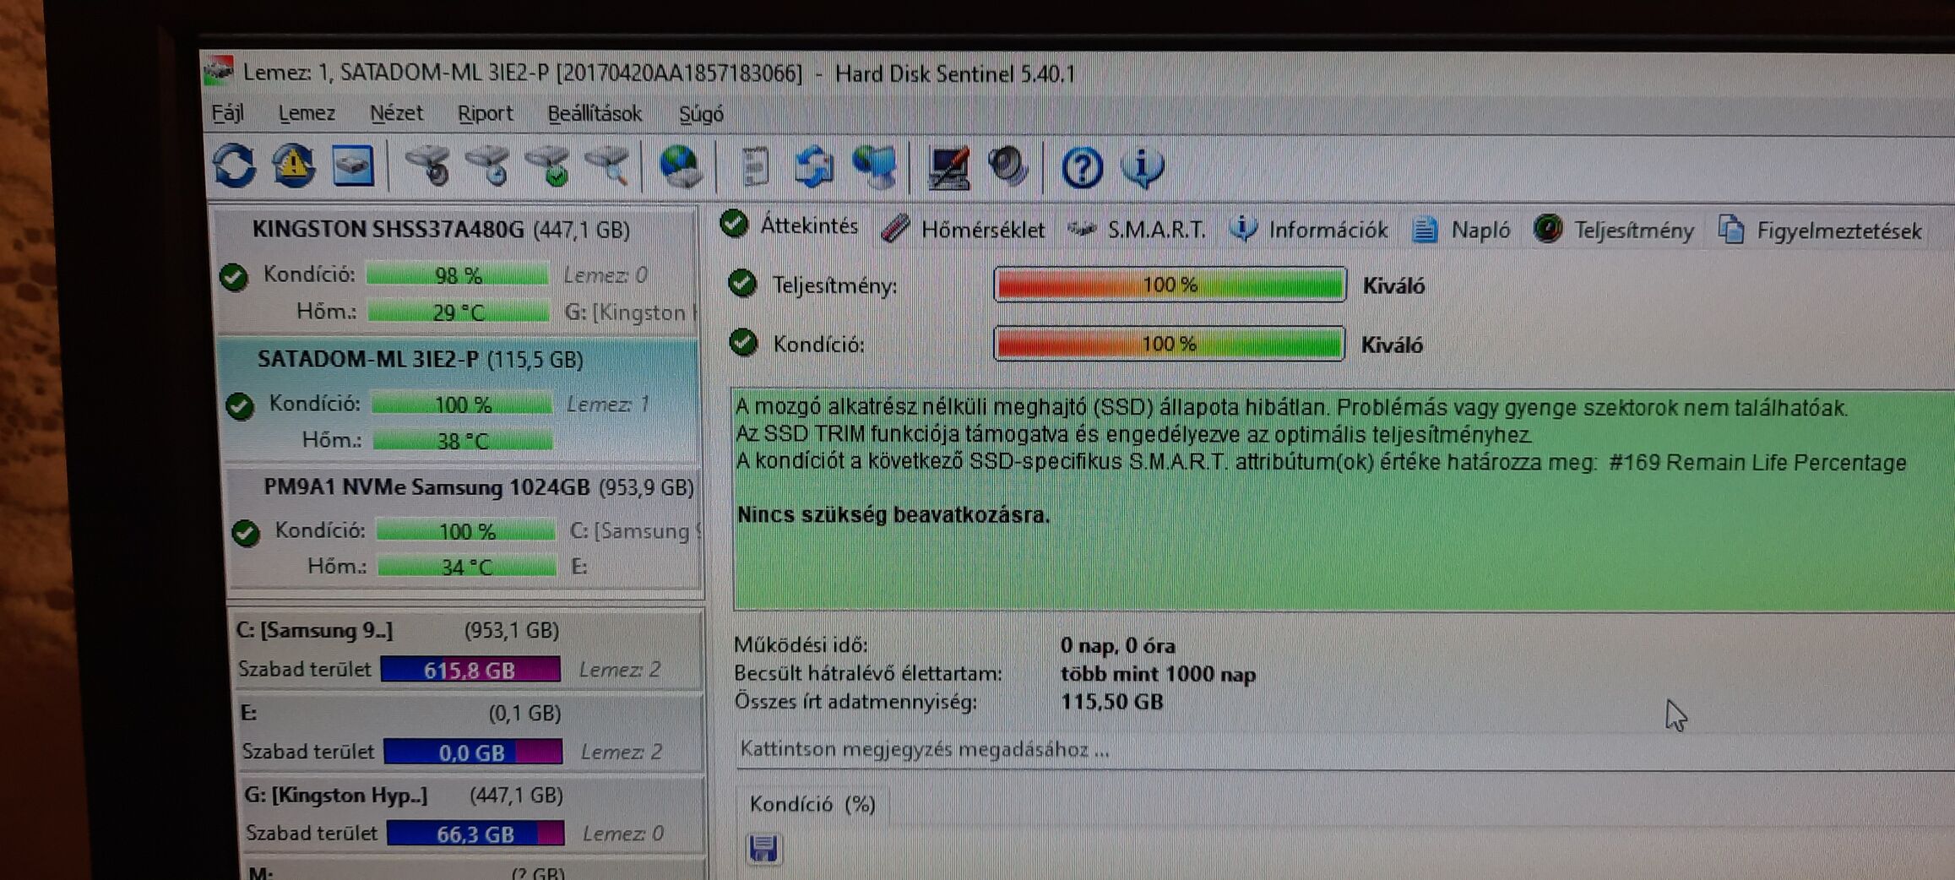Select the PM9A1 NVMe Samsung 1024GB disk
This screenshot has height=880, width=1955.
[463, 528]
